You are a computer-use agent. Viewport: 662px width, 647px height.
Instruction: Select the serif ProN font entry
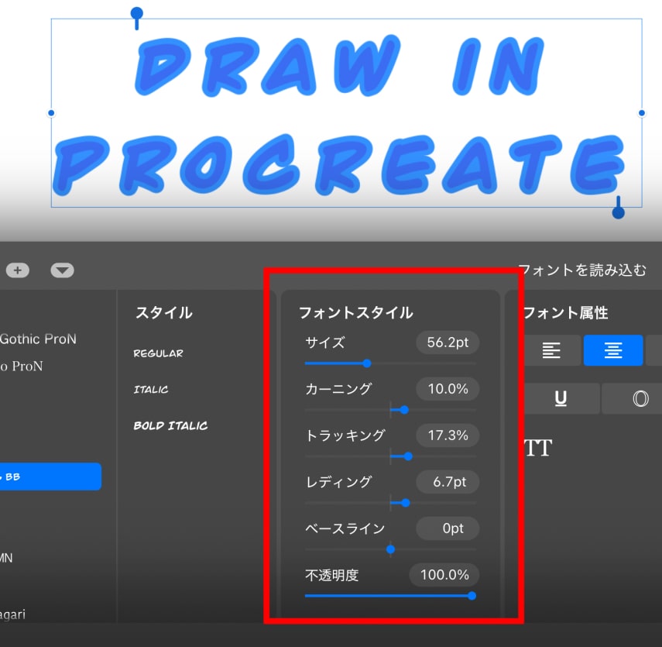(x=22, y=366)
